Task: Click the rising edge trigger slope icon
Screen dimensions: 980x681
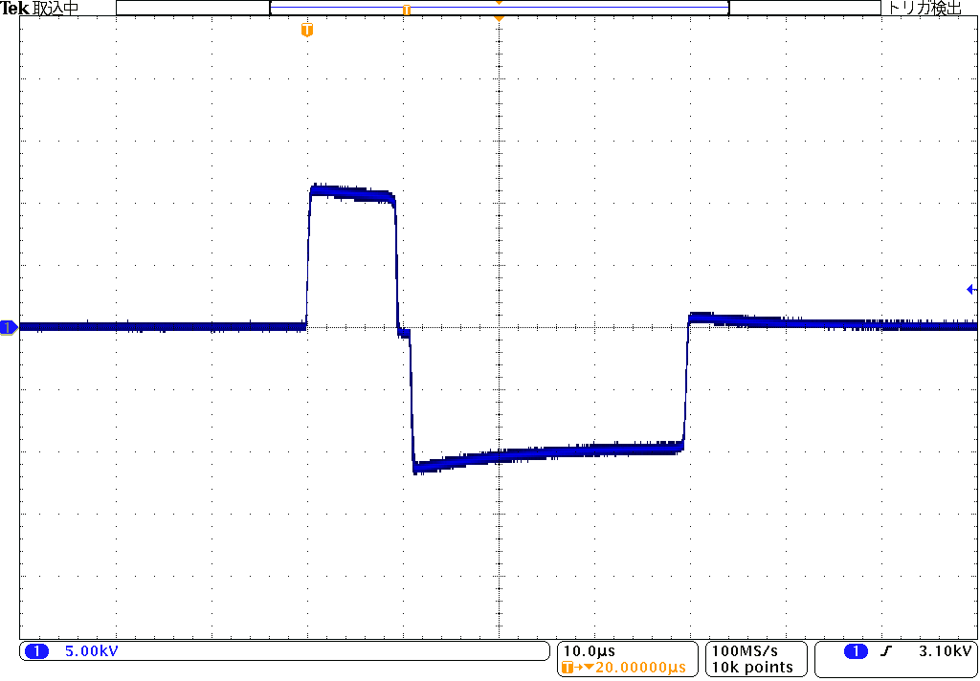Action: 885,652
